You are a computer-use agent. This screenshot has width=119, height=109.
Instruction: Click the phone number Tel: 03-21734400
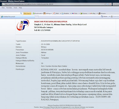click(x=42, y=30)
